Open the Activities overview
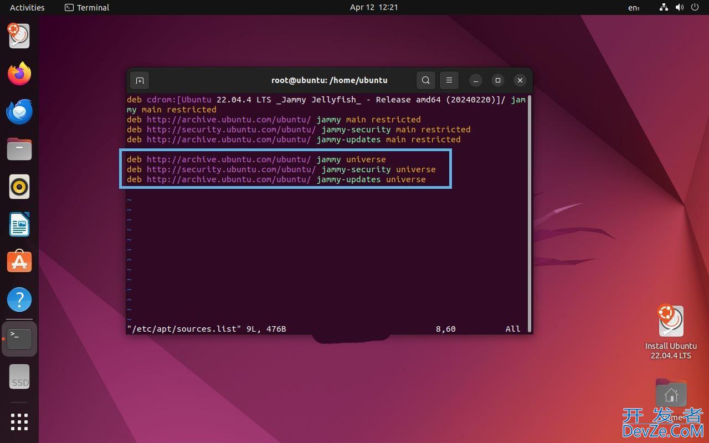This screenshot has width=709, height=443. tap(27, 8)
